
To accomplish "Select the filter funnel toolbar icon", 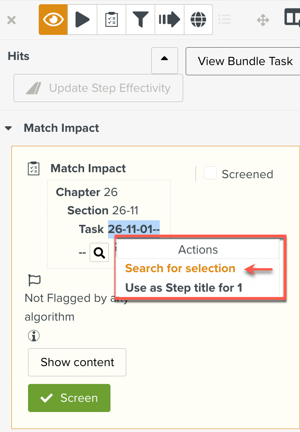I will coord(140,19).
